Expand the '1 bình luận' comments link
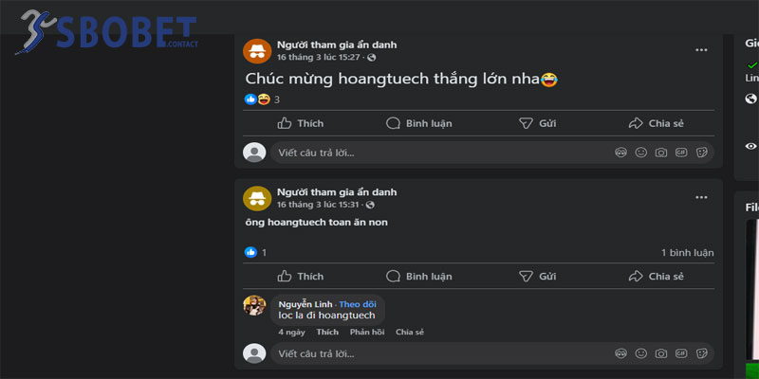Screen dimensions: 759x379 (x=687, y=253)
